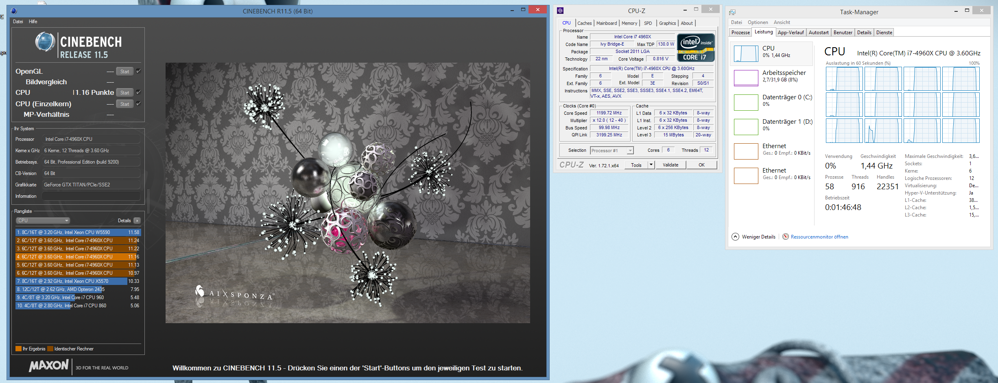Image resolution: width=998 pixels, height=383 pixels.
Task: Click the Cinebench Release 11.5 logo
Action: (78, 46)
